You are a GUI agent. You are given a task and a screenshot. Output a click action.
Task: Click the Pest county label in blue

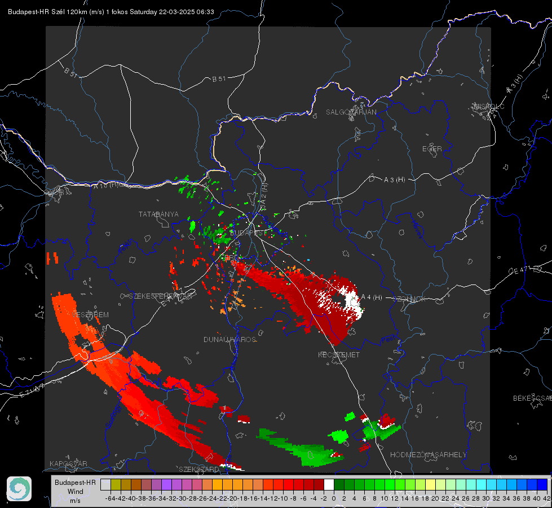[388, 340]
